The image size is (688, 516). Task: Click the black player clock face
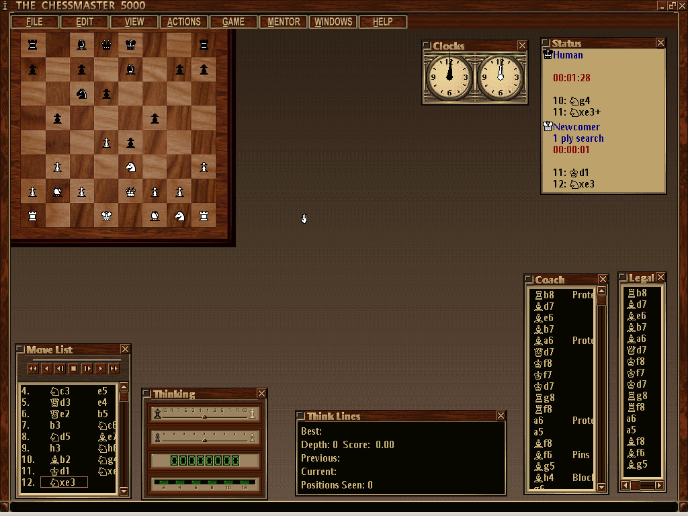pos(449,77)
